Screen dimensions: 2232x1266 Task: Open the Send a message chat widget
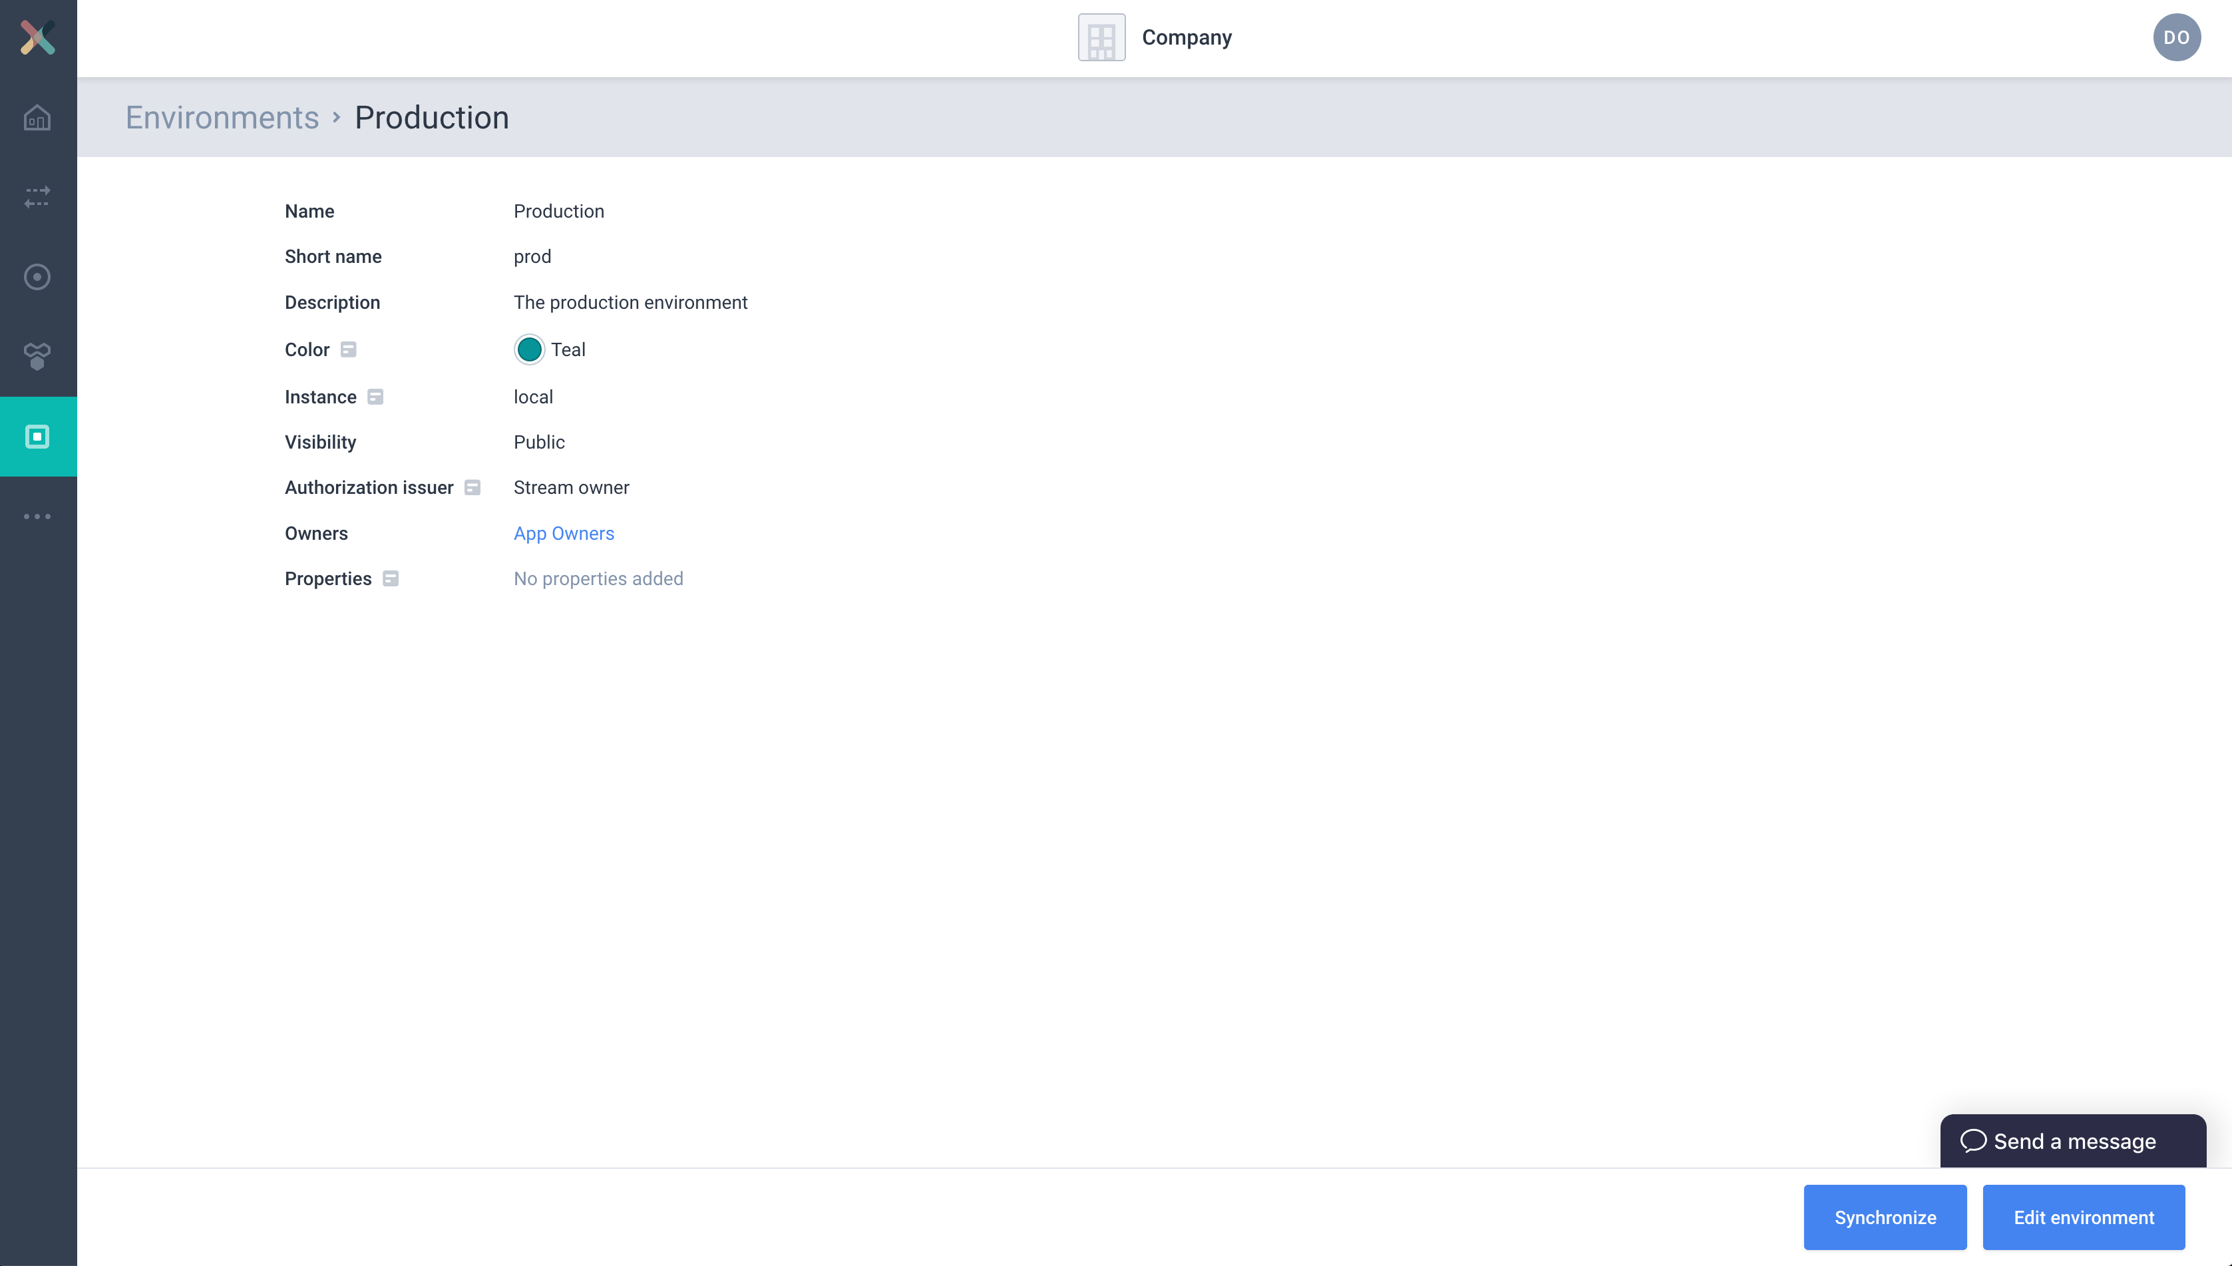[2073, 1141]
